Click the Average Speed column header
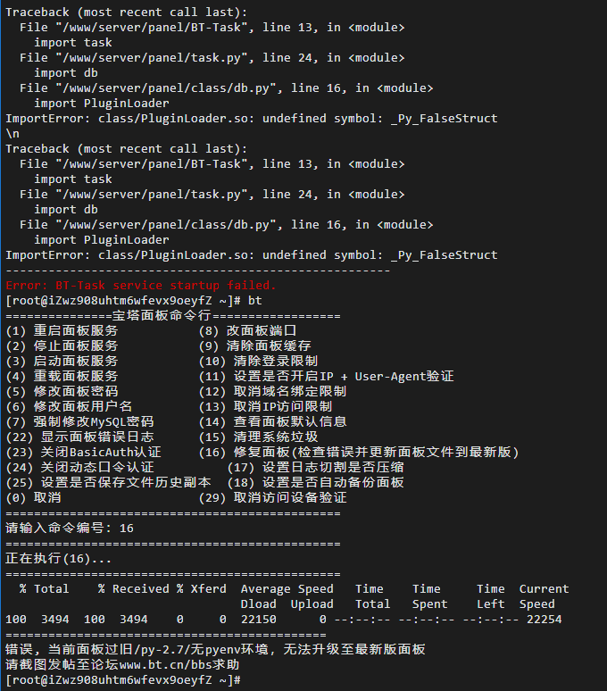607x691 pixels. (287, 589)
